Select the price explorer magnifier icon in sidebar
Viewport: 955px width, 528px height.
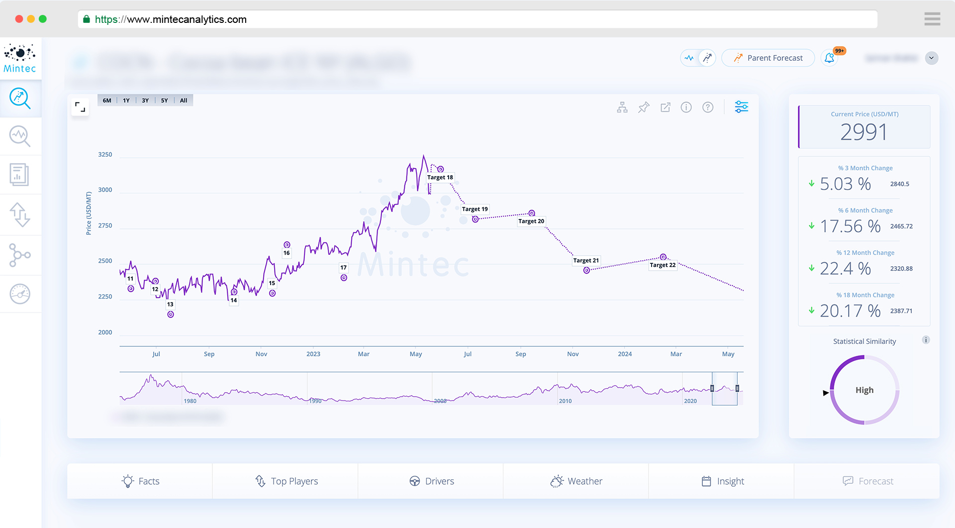20,98
